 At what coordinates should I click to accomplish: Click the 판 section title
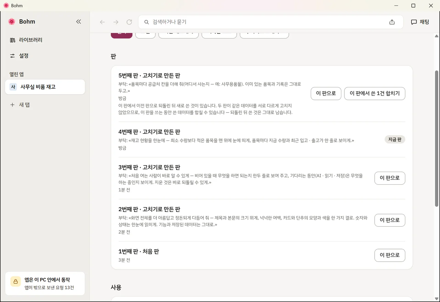pos(113,56)
